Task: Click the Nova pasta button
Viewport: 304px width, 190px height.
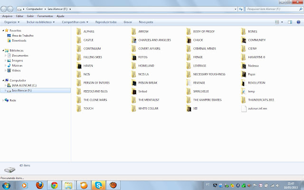Action: point(146,22)
